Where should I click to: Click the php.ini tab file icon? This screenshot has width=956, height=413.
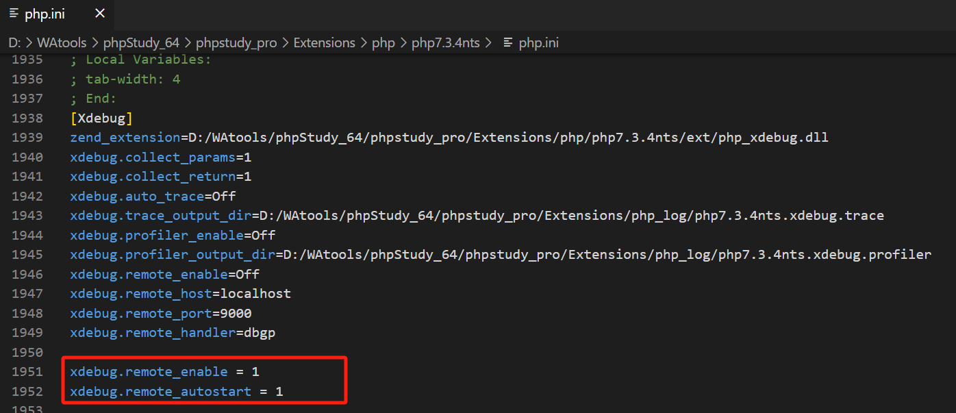[x=14, y=14]
